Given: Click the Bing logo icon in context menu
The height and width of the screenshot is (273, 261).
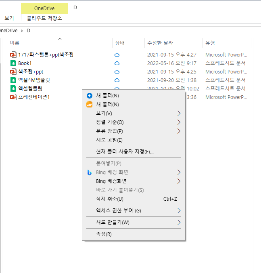Looking at the screenshot, I should pyautogui.click(x=90, y=172).
